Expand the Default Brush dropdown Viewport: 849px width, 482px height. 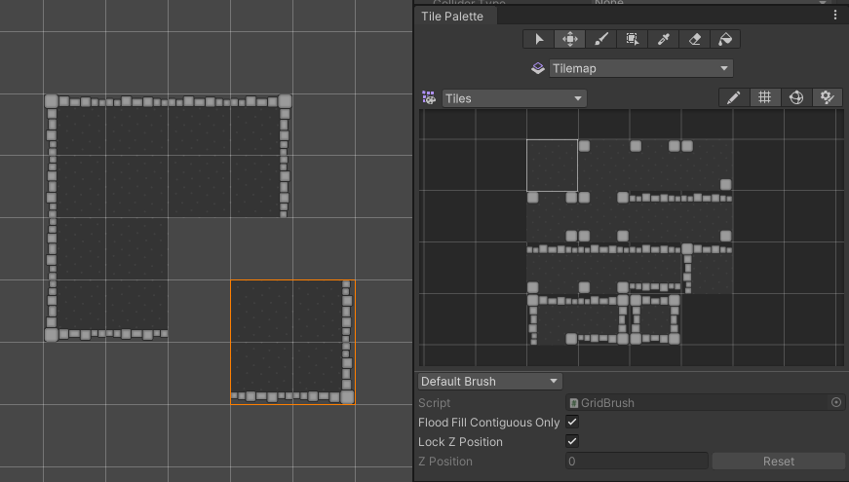tap(490, 381)
